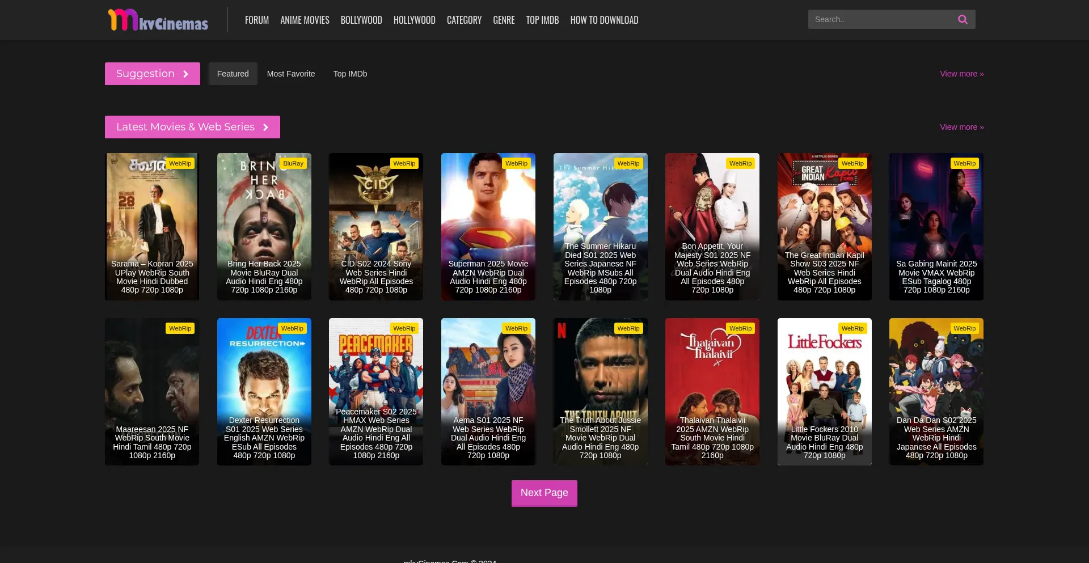Click WebRip badge on Dan Da Dan poster
The image size is (1089, 563).
(964, 328)
